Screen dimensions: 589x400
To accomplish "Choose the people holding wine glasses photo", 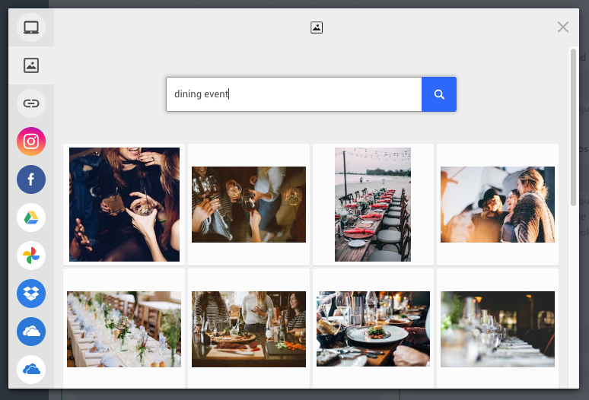I will 249,205.
